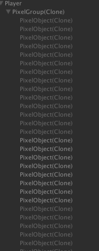
Task: Select the second inactive PixelObject(Clone) child
Action: click(x=46, y=29)
